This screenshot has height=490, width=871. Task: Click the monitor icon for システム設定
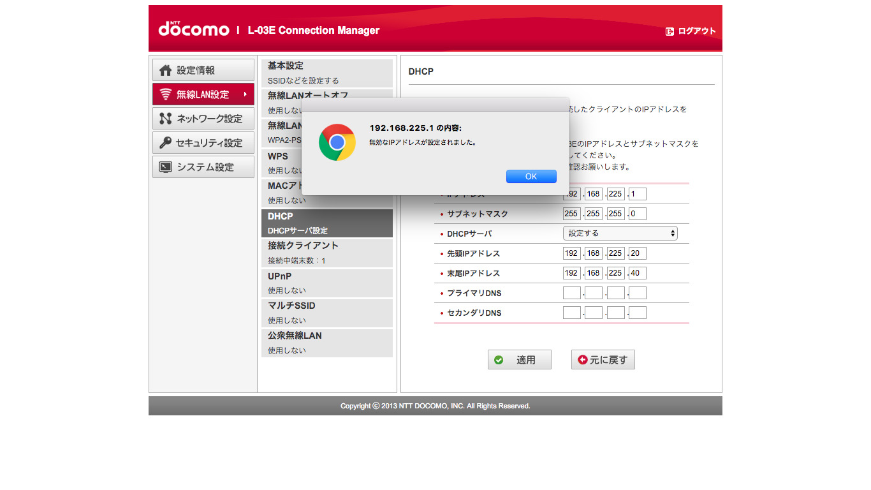click(x=165, y=167)
